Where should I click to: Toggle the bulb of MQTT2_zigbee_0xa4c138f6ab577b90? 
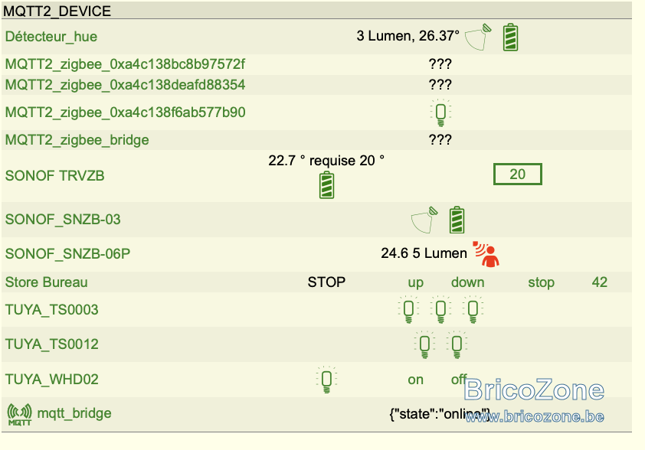pos(440,112)
